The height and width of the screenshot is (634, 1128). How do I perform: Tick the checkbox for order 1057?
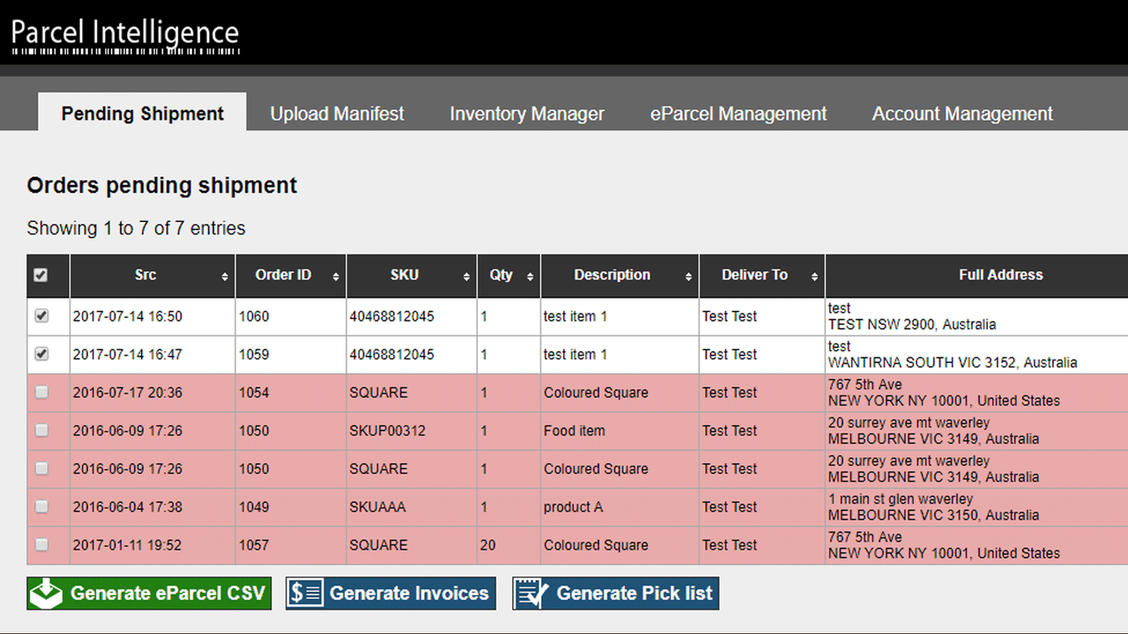pos(41,545)
